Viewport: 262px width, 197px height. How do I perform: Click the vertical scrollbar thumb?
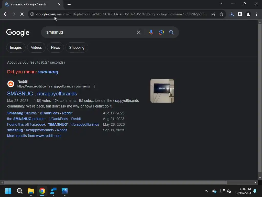click(260, 98)
